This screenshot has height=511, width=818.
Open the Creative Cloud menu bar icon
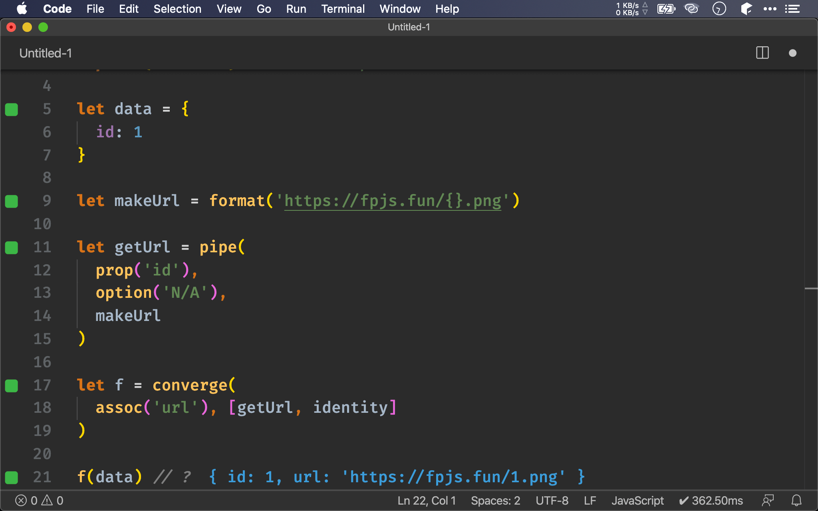click(691, 9)
